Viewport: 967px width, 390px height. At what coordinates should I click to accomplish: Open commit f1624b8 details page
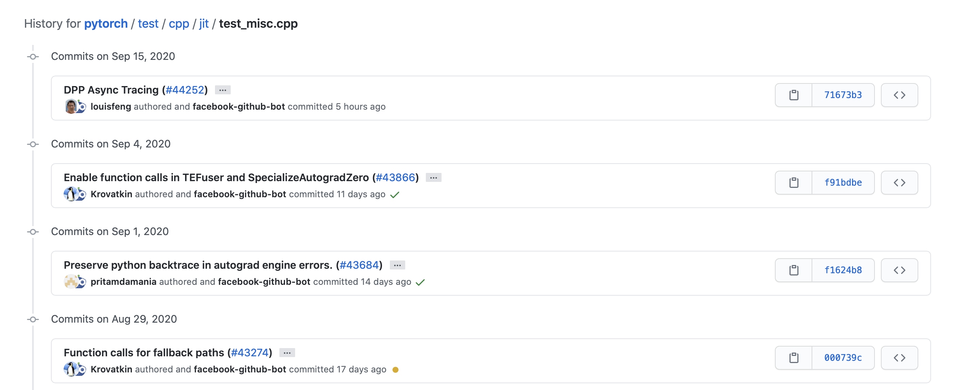coord(843,270)
